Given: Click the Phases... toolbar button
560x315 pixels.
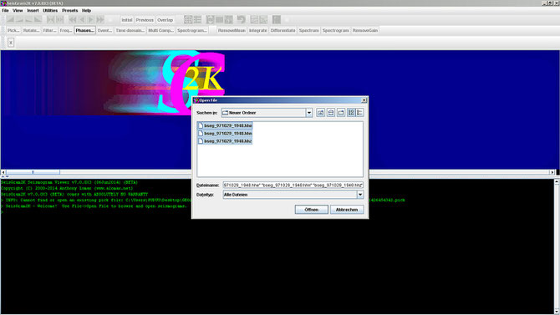Looking at the screenshot, I should tap(85, 30).
